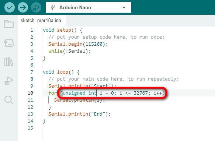Click the USB symbol in board selector
This screenshot has height=141, width=215.
(x=53, y=7)
